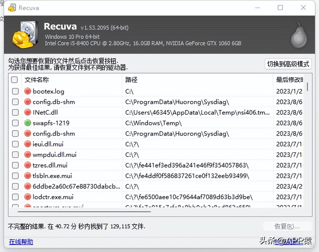Select the file name tlsbln.exe.mui
319x252 pixels.
(52, 176)
